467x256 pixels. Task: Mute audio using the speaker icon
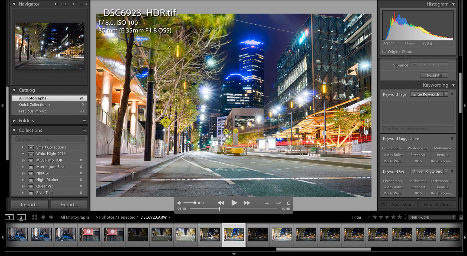[x=179, y=202]
